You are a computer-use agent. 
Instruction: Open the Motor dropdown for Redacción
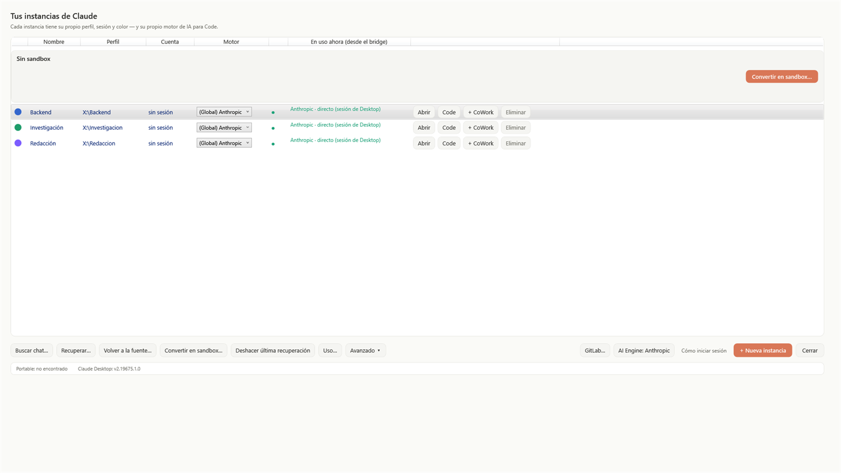[x=224, y=143]
